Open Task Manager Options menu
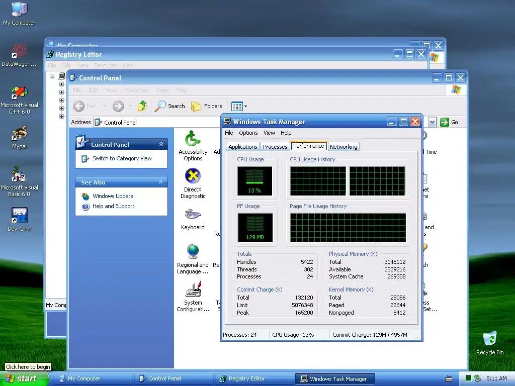Screen dimensions: 515x386 (248, 133)
